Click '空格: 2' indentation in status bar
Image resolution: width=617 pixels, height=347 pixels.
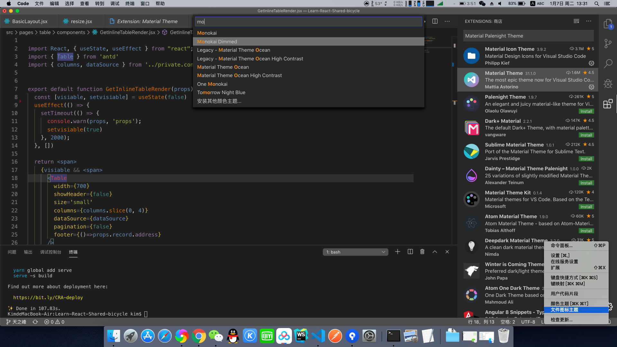[x=508, y=322]
